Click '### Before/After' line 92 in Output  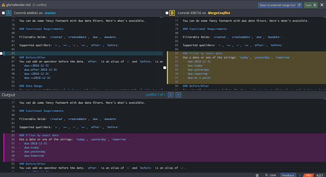pyautogui.click(x=32, y=164)
